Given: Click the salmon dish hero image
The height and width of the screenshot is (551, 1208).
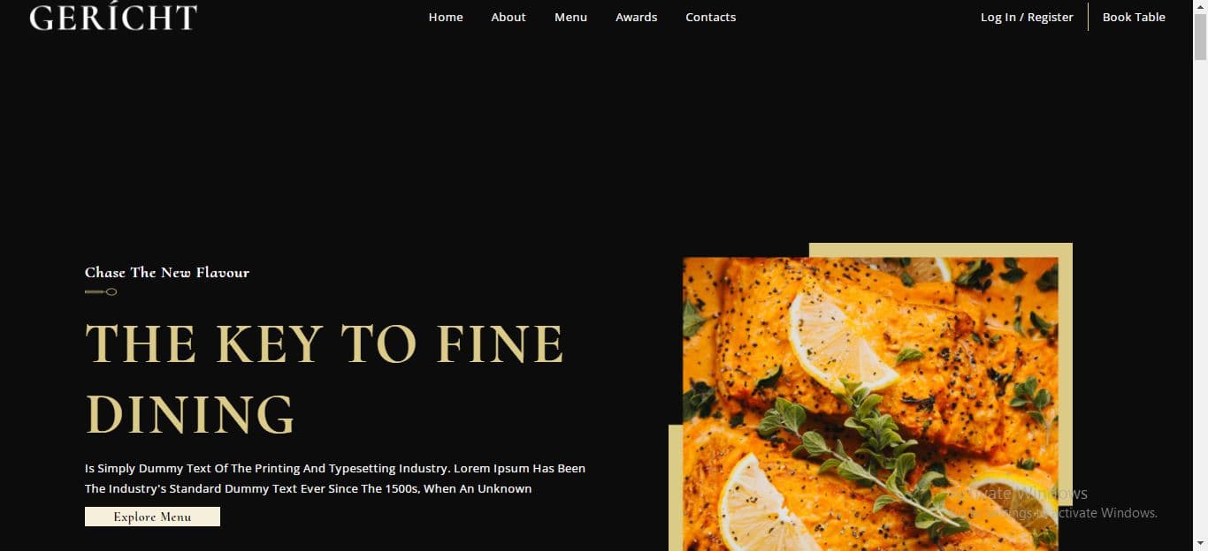Looking at the screenshot, I should (x=870, y=404).
